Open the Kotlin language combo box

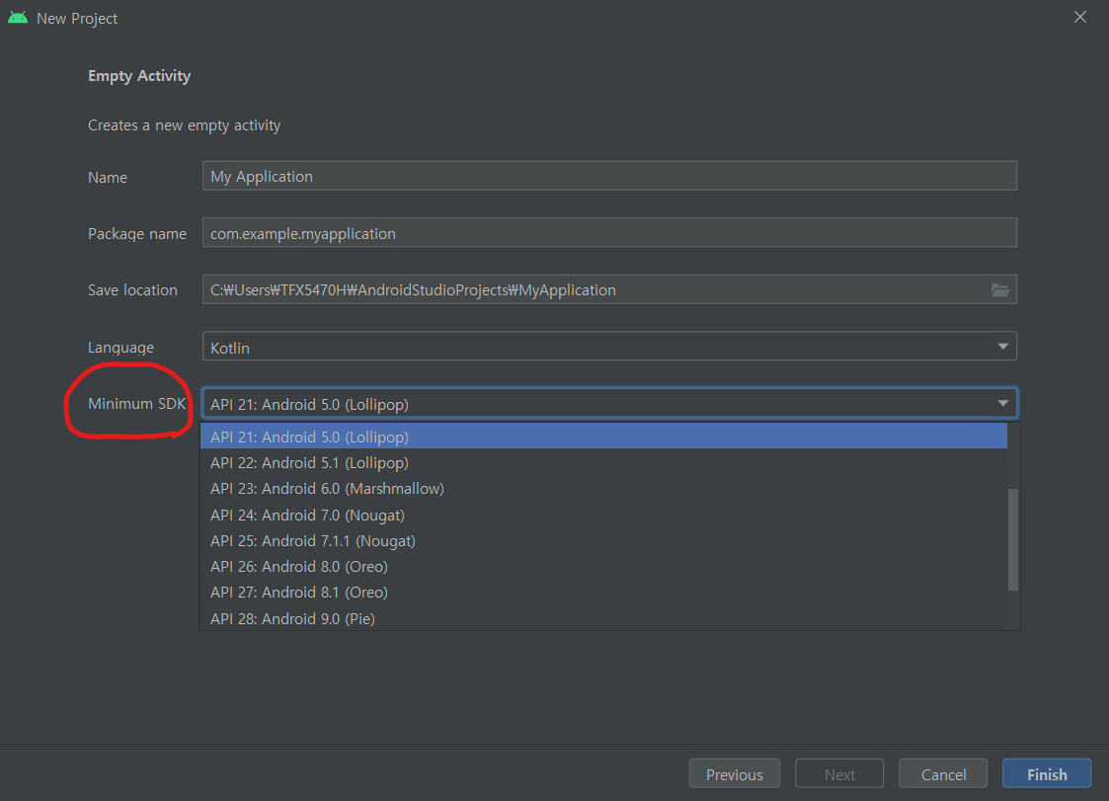point(609,347)
